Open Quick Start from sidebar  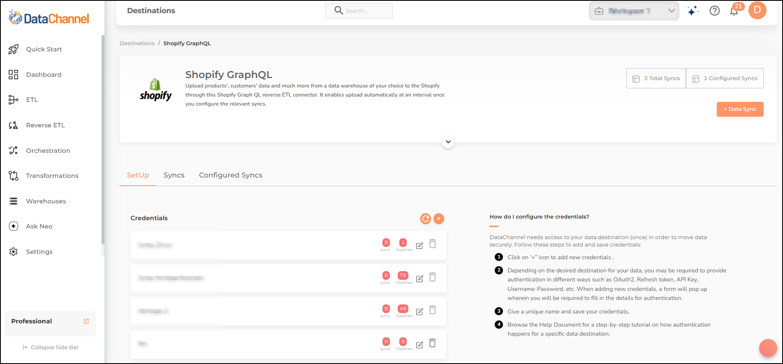click(44, 49)
